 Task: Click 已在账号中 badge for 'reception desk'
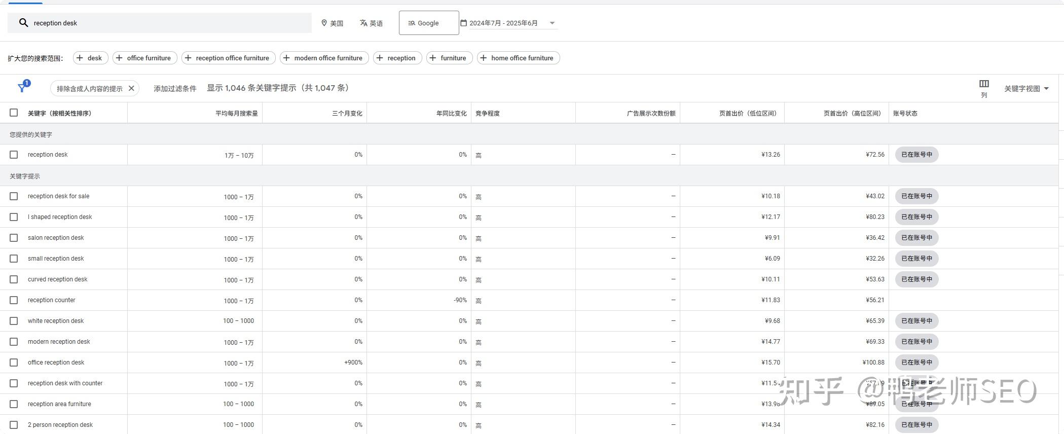coord(916,155)
